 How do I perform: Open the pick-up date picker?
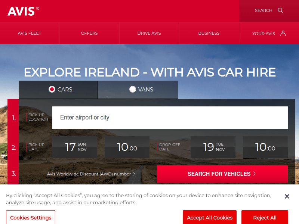[75, 147]
